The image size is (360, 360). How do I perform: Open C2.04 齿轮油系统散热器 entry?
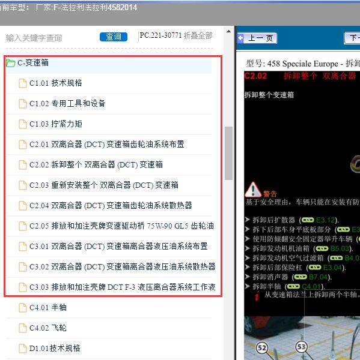(111, 205)
